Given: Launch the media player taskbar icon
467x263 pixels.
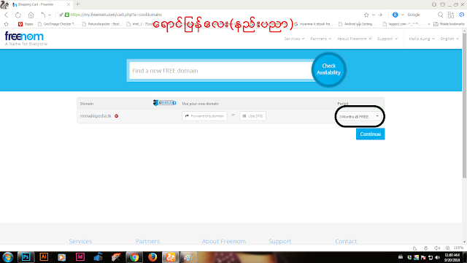Looking at the screenshot, I should pos(61,256).
